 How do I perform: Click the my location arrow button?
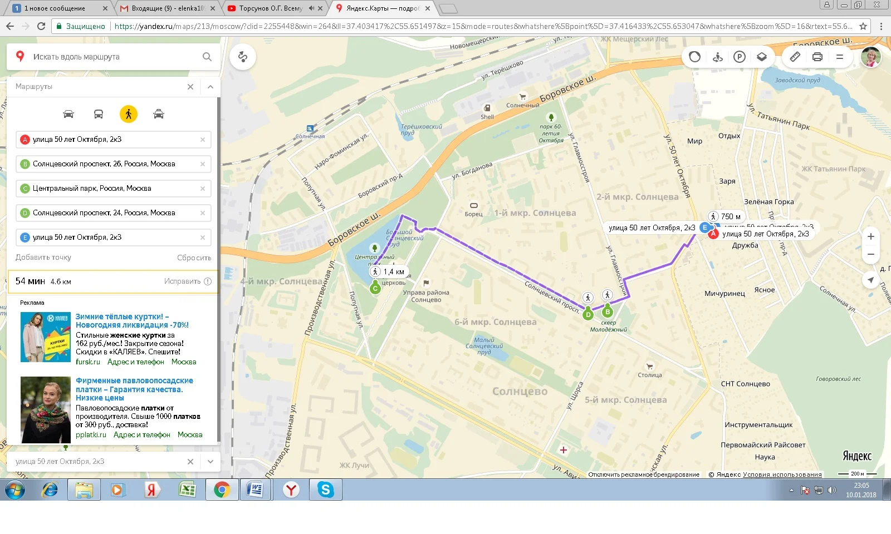(871, 280)
